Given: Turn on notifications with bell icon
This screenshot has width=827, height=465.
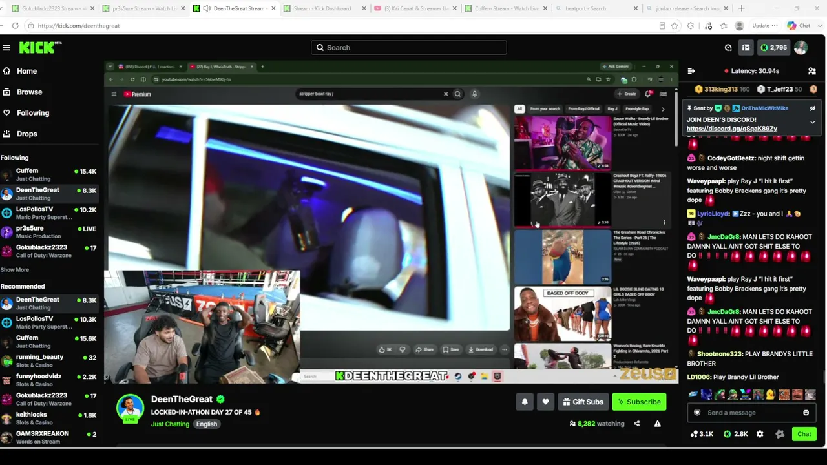Looking at the screenshot, I should click(525, 402).
